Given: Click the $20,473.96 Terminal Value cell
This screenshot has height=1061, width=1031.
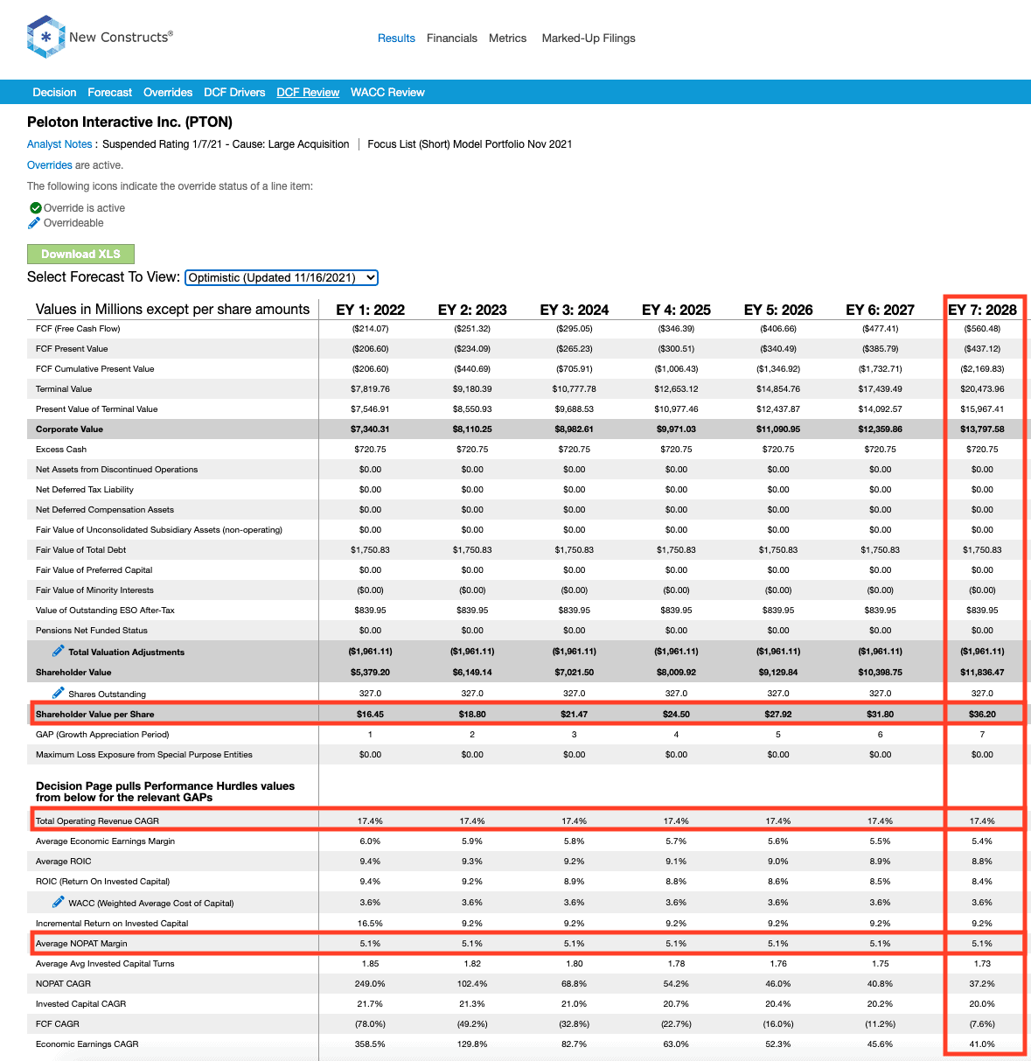Looking at the screenshot, I should 982,389.
